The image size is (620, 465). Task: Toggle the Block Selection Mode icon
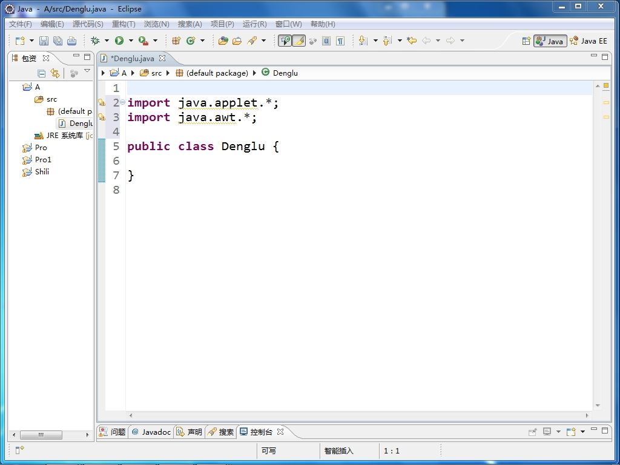(x=326, y=41)
